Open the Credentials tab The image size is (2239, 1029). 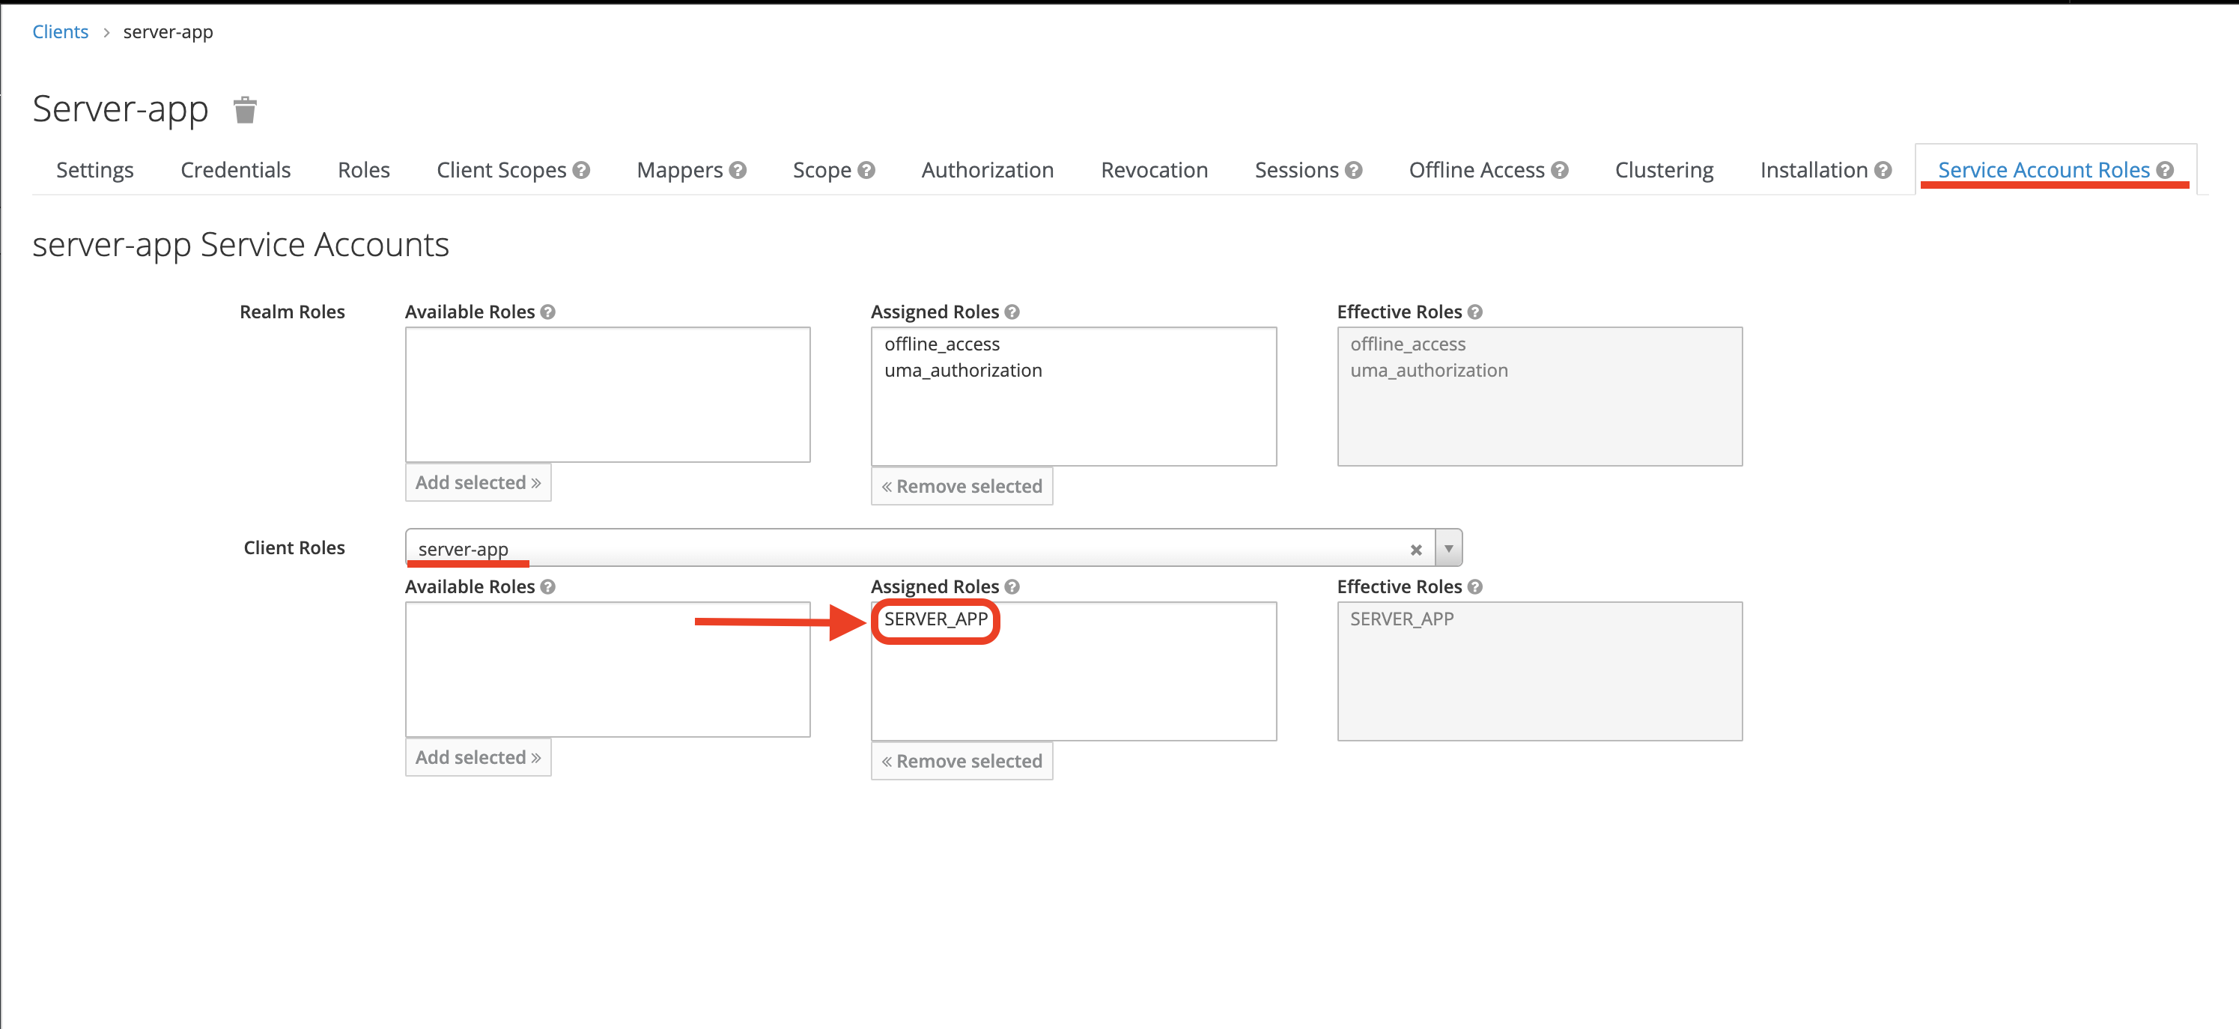[236, 170]
